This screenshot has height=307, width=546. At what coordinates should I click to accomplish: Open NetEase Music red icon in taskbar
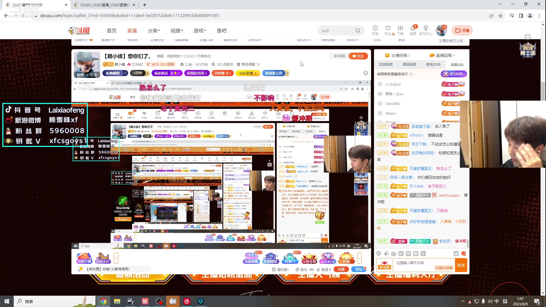click(x=187, y=301)
